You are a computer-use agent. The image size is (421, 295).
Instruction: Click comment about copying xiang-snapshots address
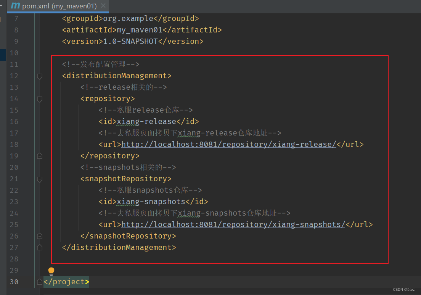click(194, 213)
